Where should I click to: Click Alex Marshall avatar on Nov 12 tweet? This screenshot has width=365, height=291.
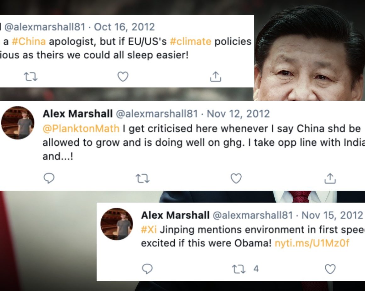[x=18, y=123]
